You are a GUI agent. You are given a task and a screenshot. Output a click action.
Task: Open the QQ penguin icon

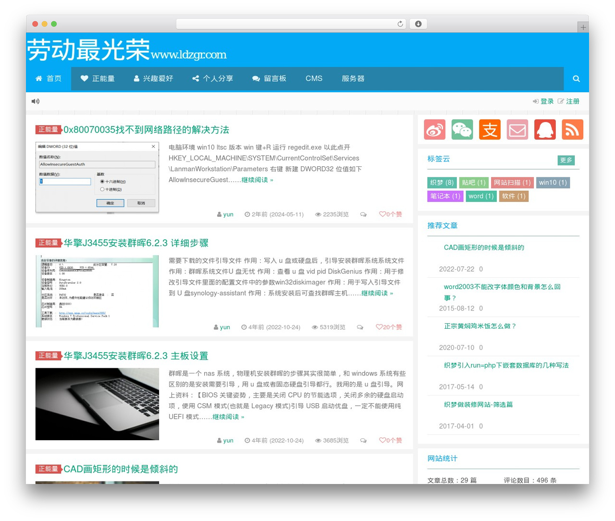pyautogui.click(x=545, y=130)
